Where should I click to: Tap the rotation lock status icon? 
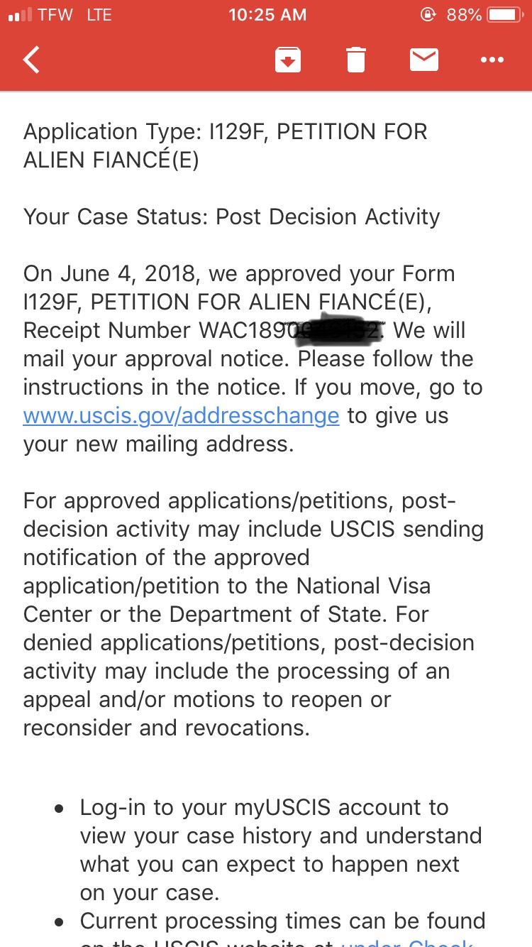click(x=428, y=15)
